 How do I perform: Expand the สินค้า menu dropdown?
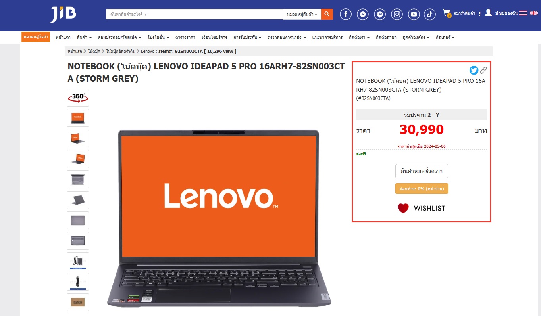tap(84, 37)
